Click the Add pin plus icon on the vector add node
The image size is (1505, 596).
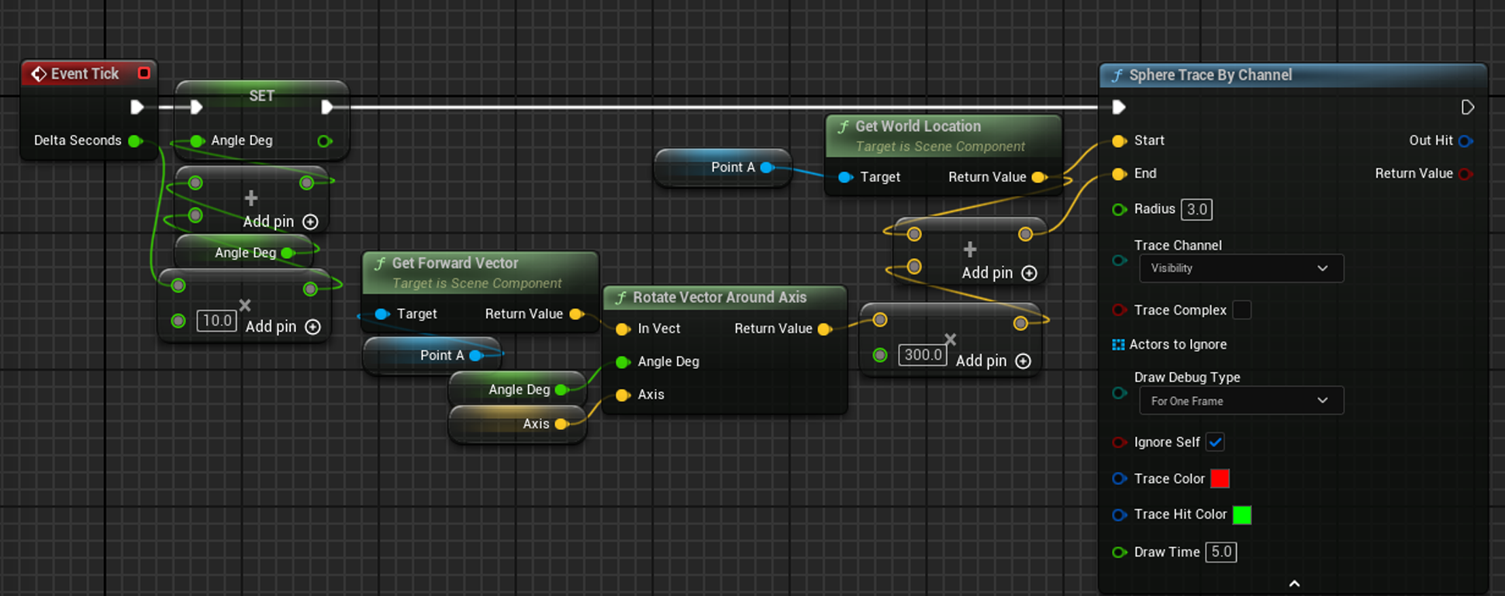coord(1029,273)
